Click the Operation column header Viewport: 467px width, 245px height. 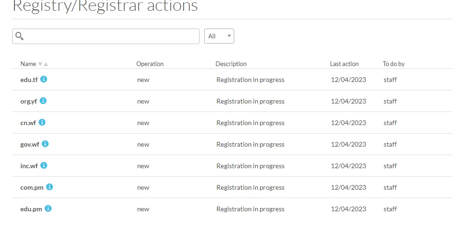150,64
